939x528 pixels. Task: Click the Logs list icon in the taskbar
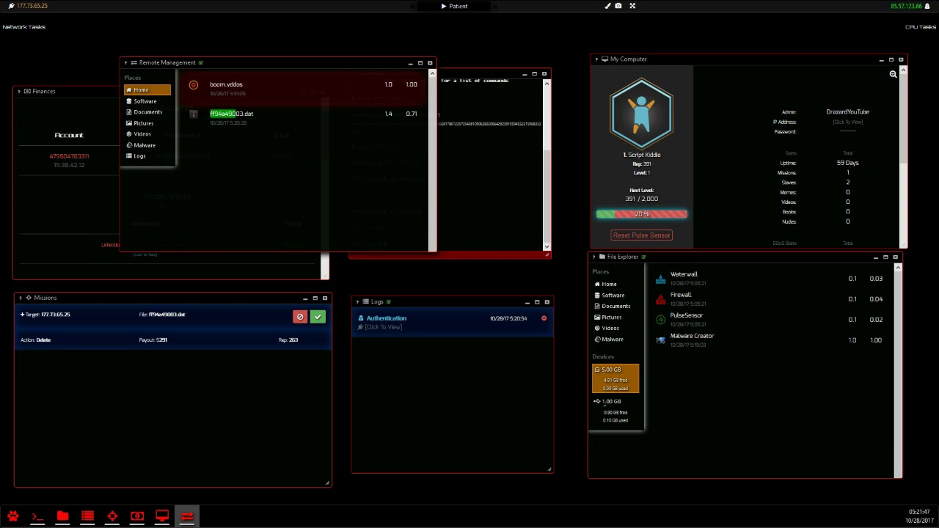[87, 516]
